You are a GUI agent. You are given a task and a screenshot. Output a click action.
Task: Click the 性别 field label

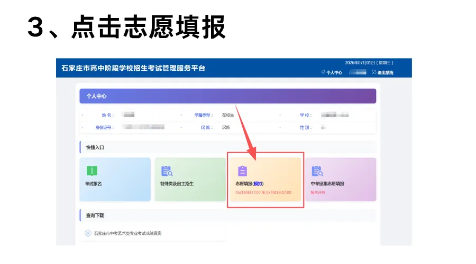(x=306, y=128)
